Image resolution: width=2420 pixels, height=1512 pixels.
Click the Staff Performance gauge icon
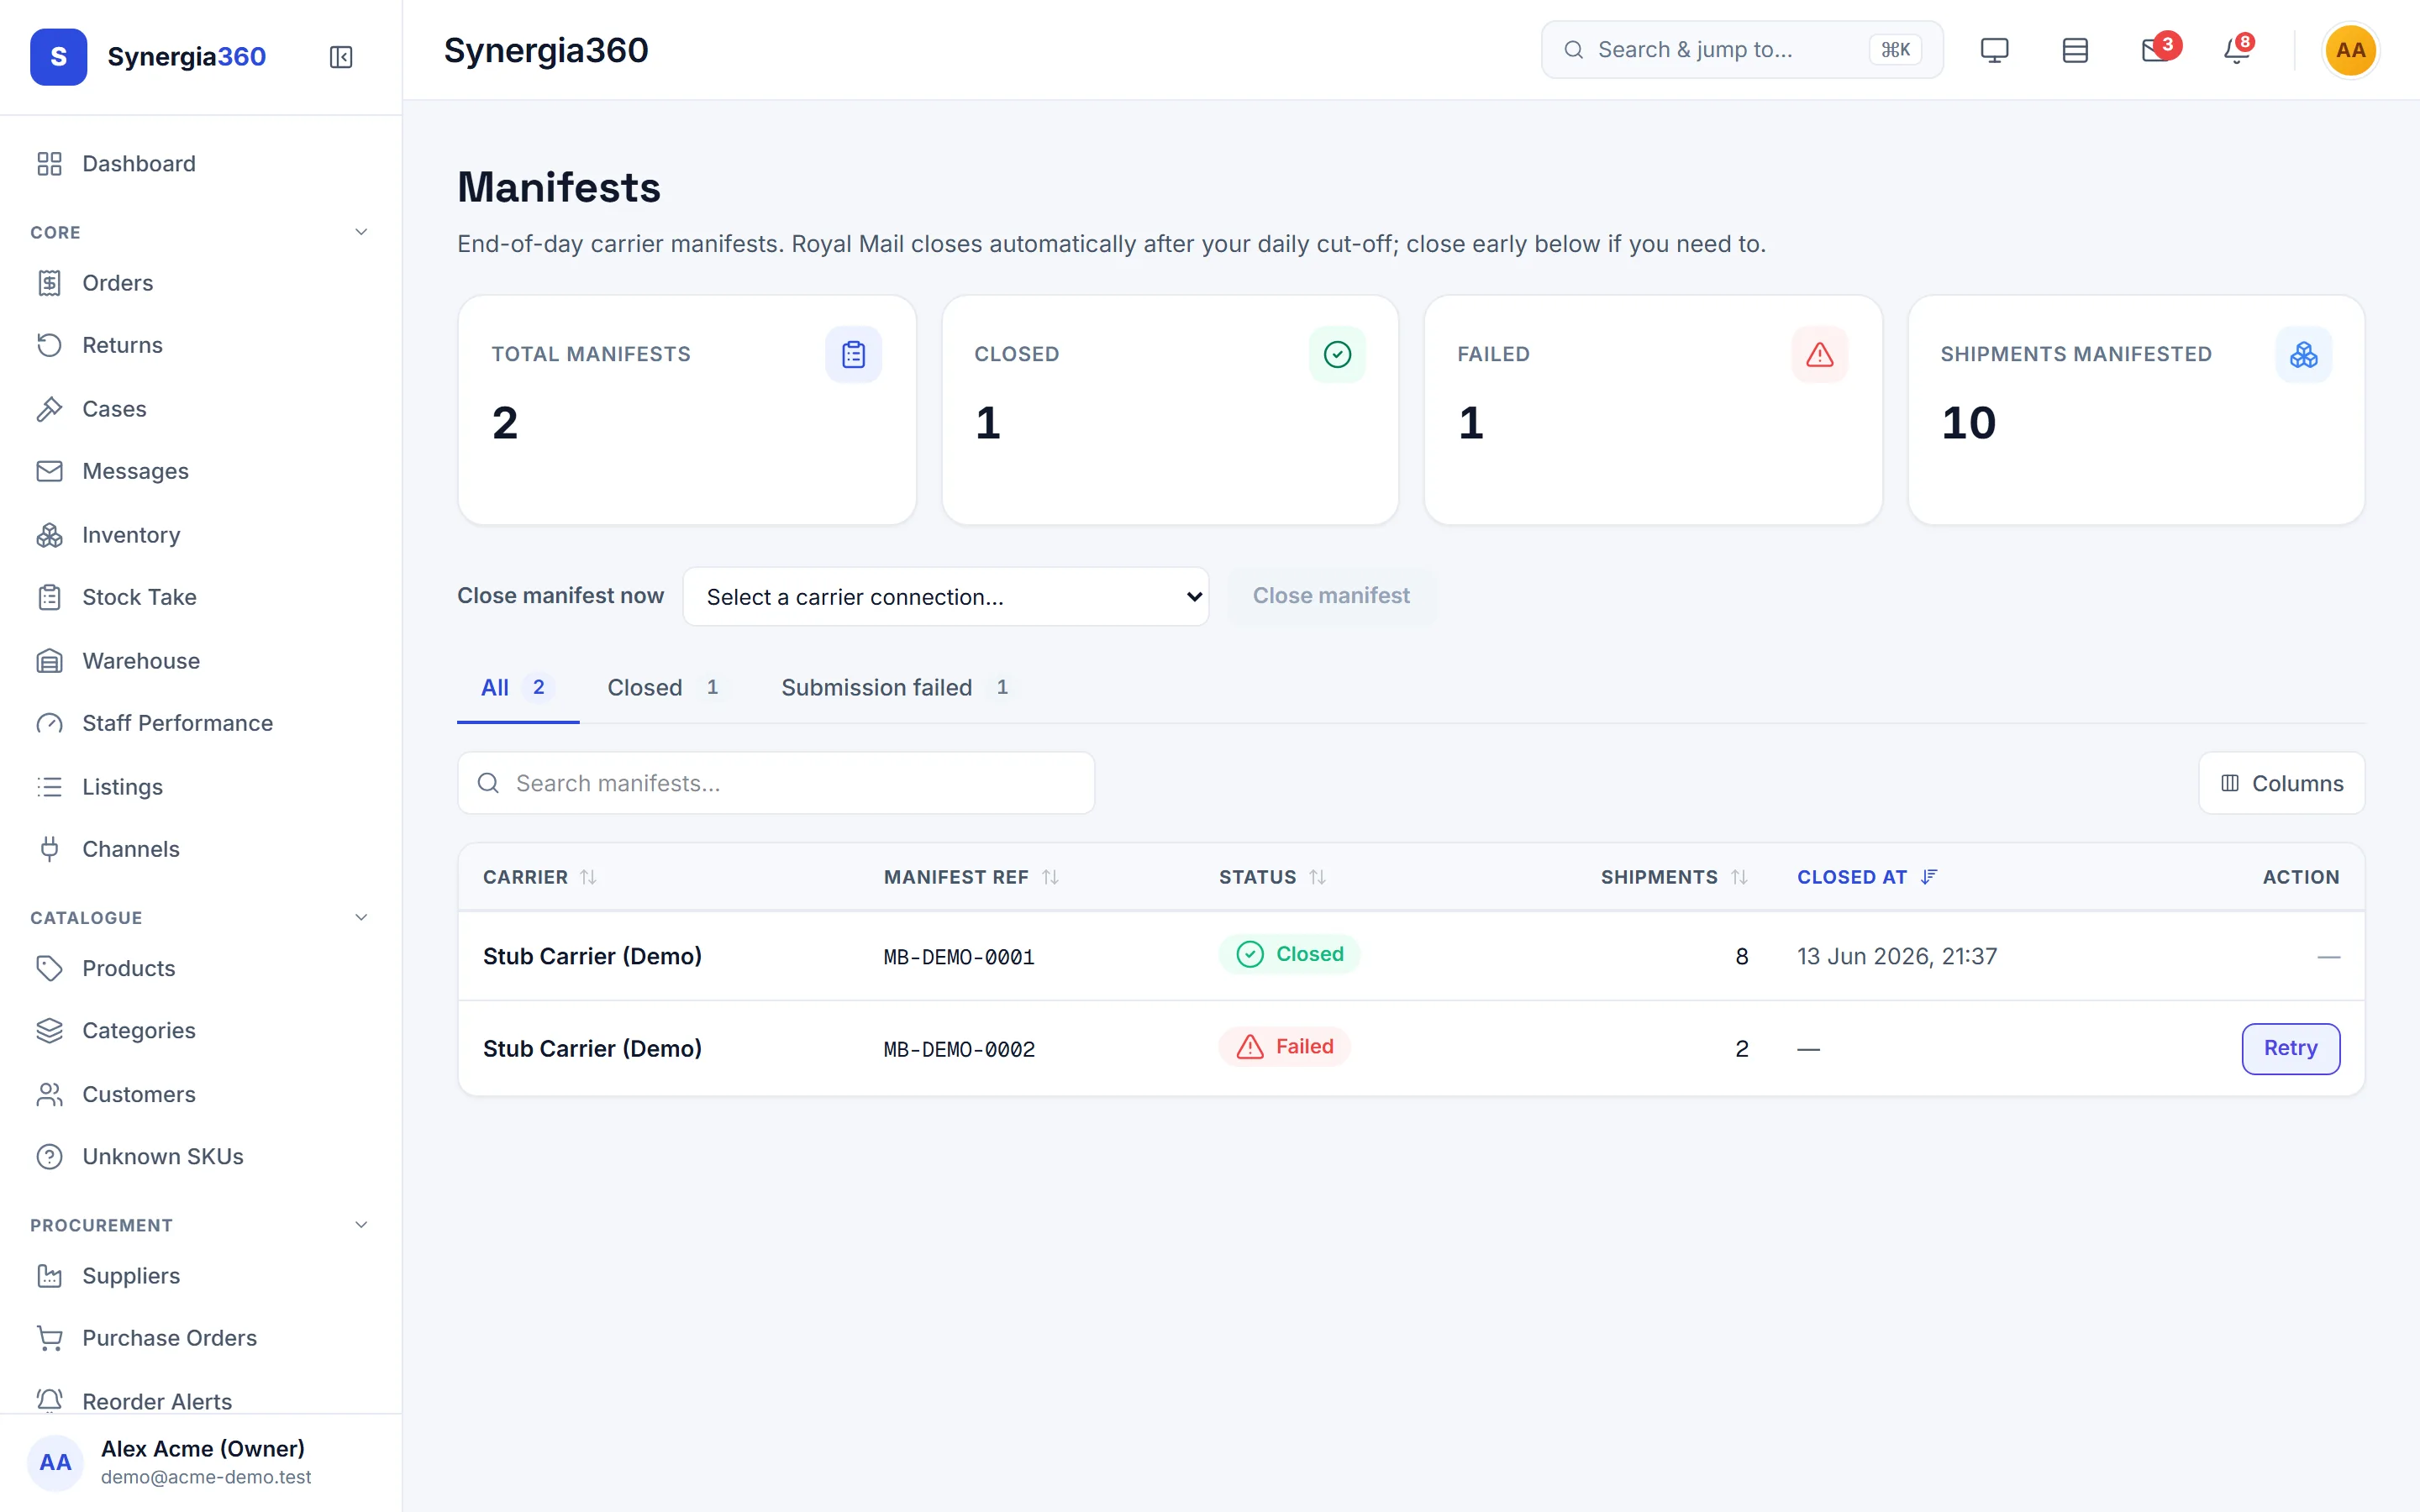click(49, 723)
